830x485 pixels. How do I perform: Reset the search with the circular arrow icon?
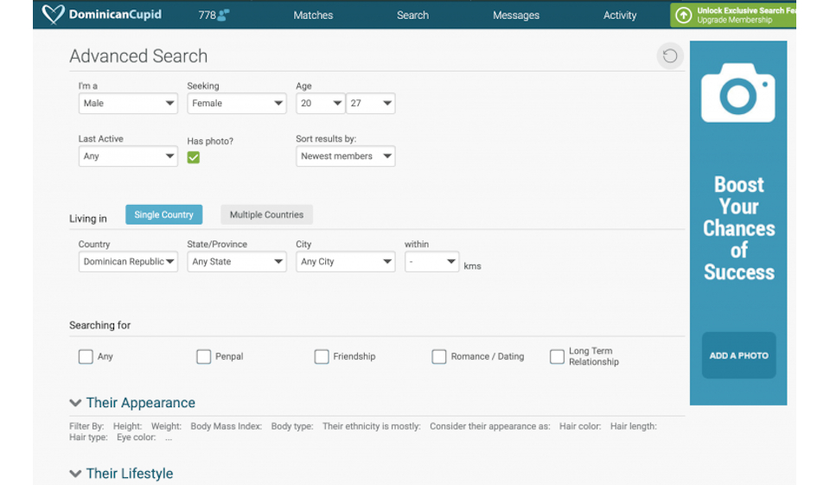[x=669, y=56]
